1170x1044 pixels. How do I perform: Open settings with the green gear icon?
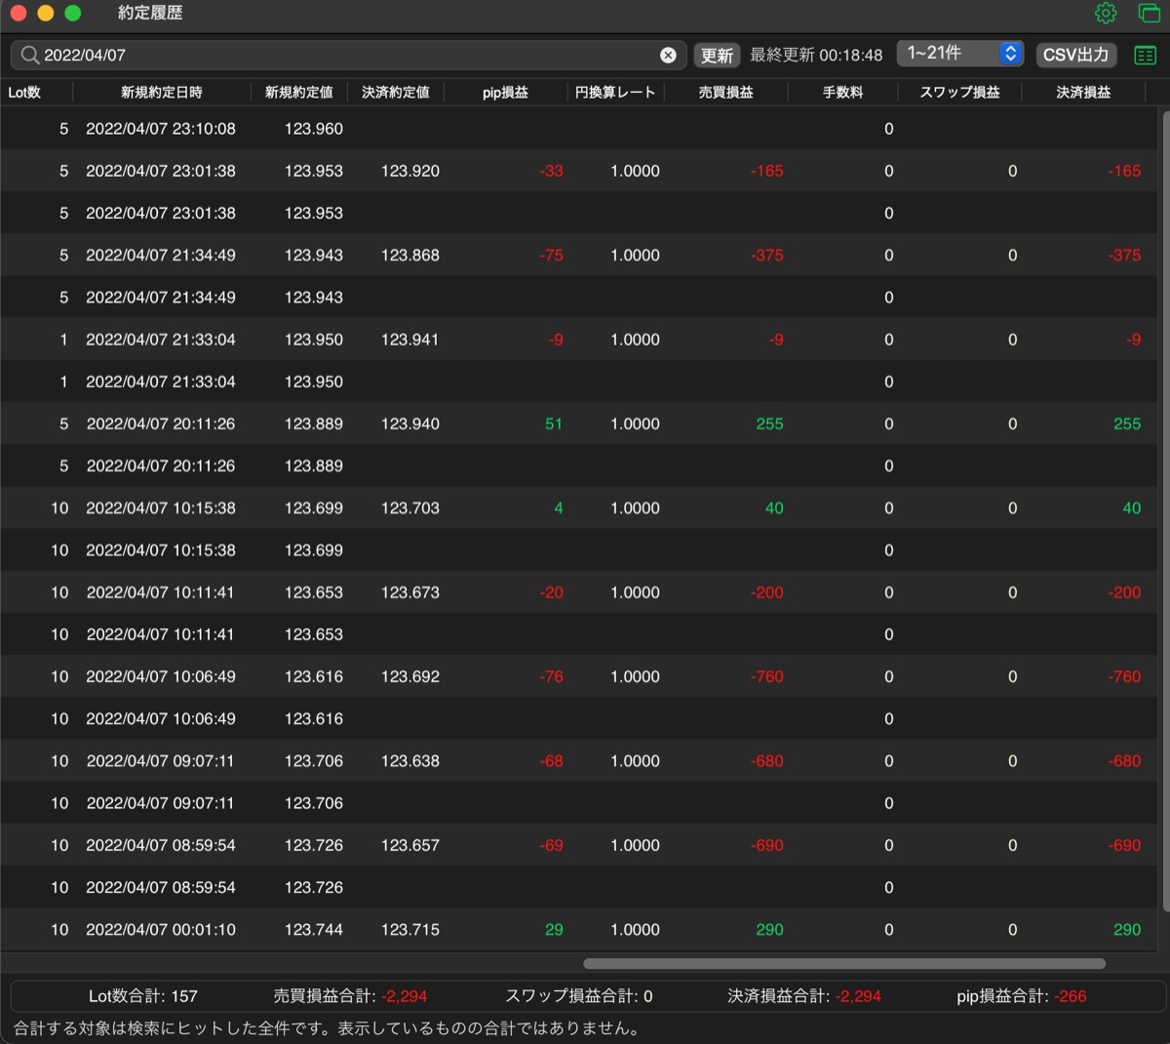[x=1106, y=14]
